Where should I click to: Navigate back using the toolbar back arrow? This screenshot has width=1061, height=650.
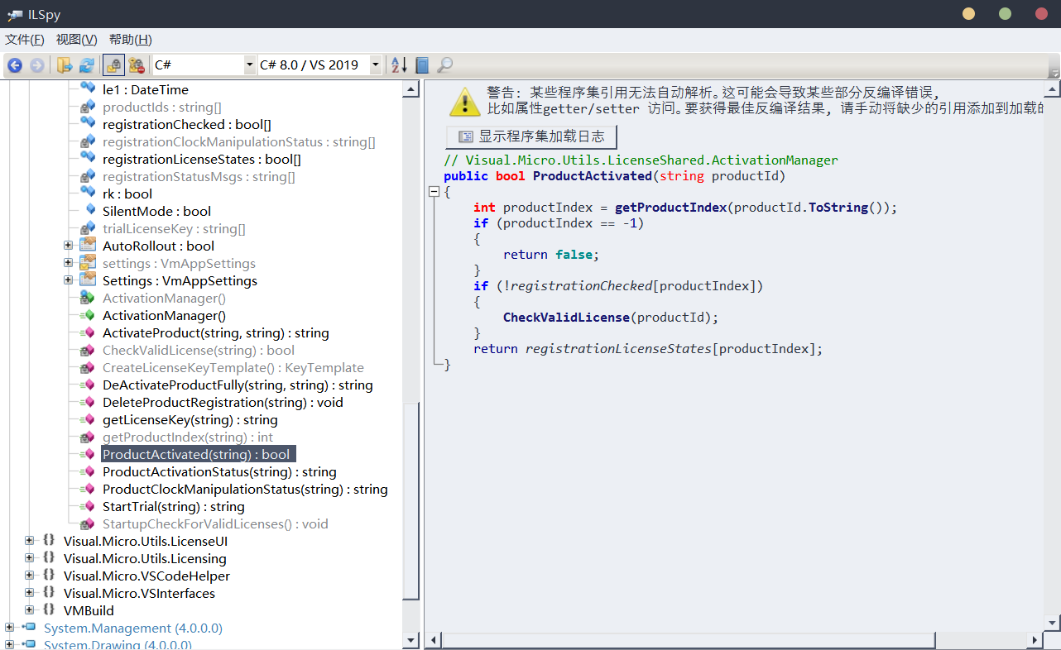tap(14, 65)
